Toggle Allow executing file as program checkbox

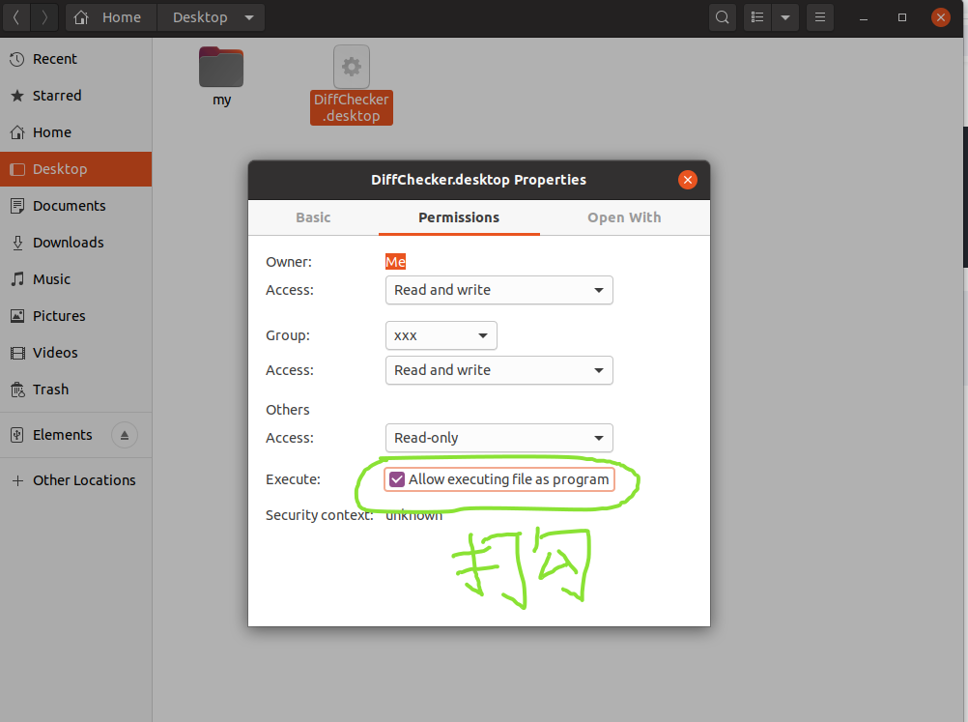397,479
